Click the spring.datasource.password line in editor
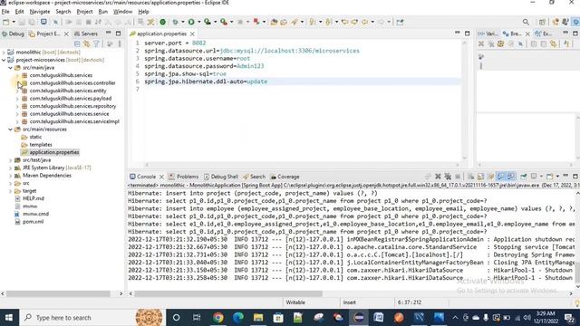The width and height of the screenshot is (580, 326). (x=204, y=66)
